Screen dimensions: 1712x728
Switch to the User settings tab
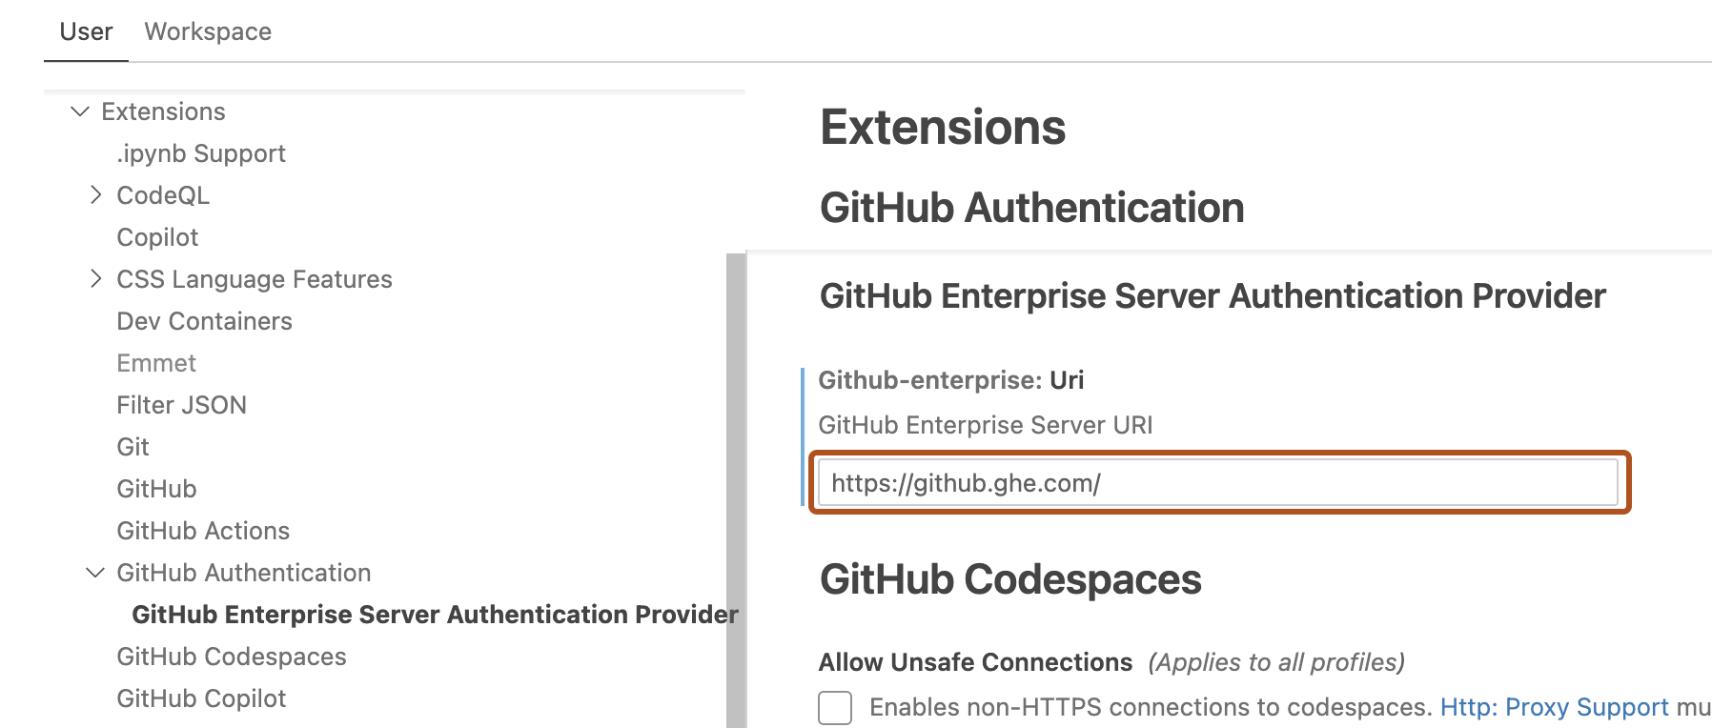tap(86, 31)
